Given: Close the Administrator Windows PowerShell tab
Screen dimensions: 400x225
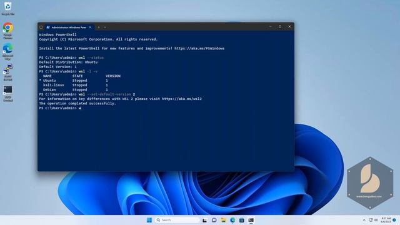Looking at the screenshot, I should [90, 27].
